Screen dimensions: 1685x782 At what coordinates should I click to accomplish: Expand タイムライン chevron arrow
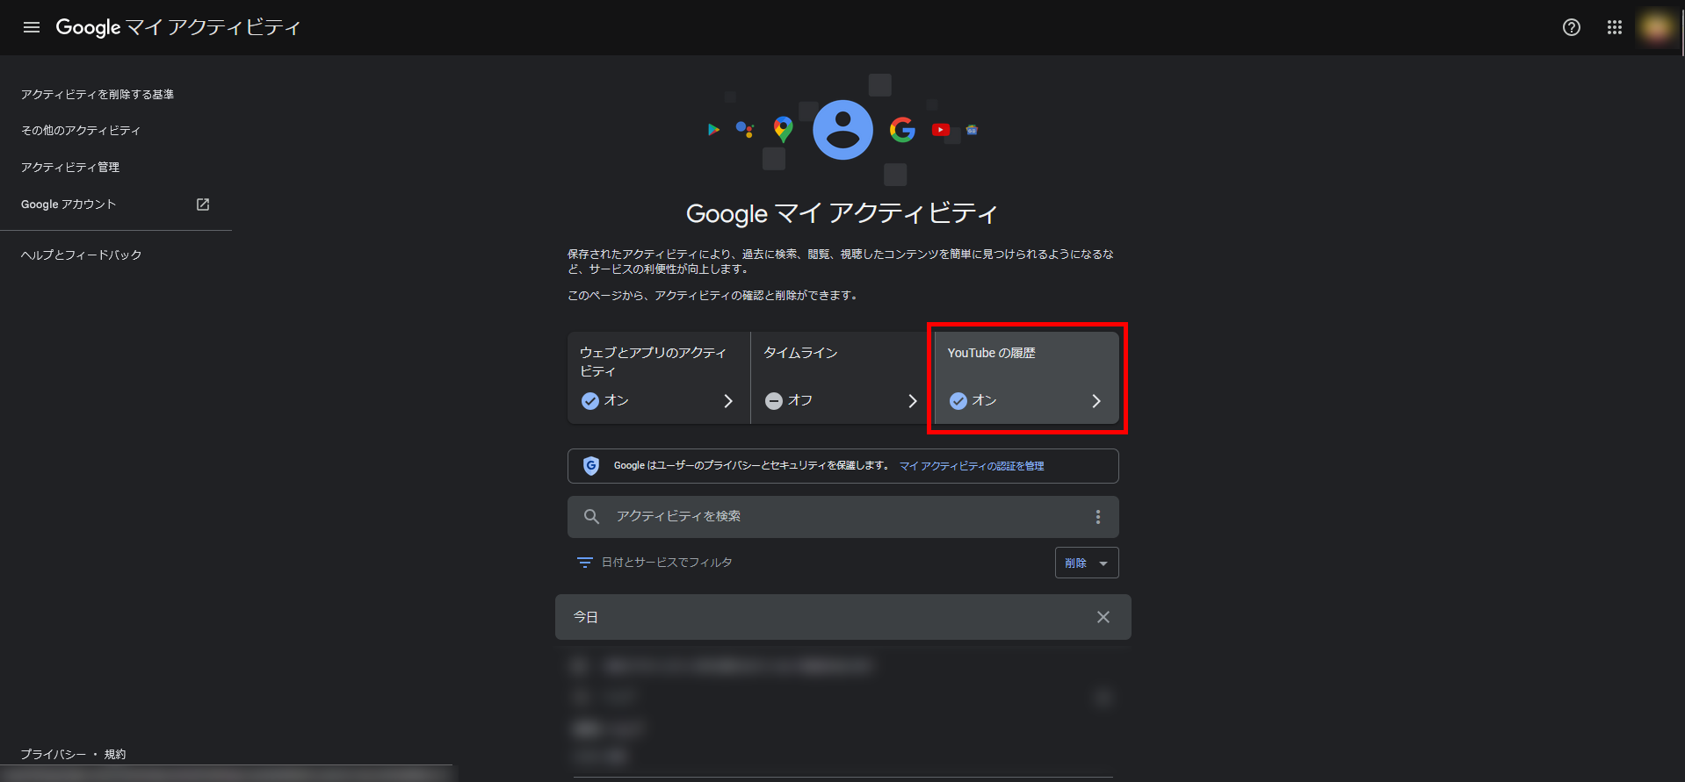[913, 401]
